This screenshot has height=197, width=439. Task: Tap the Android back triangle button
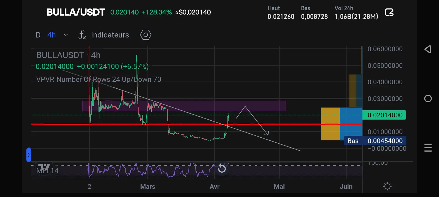click(427, 49)
